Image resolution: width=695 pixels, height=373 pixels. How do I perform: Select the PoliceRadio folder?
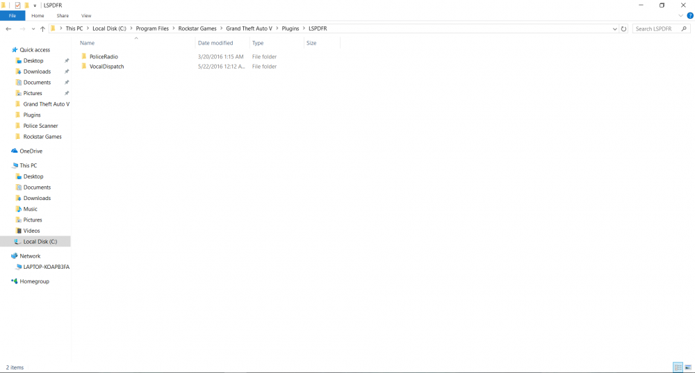104,57
